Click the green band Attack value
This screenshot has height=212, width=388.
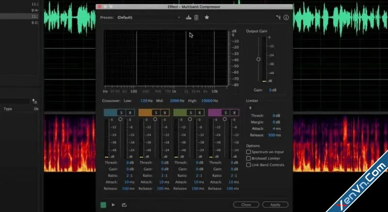coord(199,182)
